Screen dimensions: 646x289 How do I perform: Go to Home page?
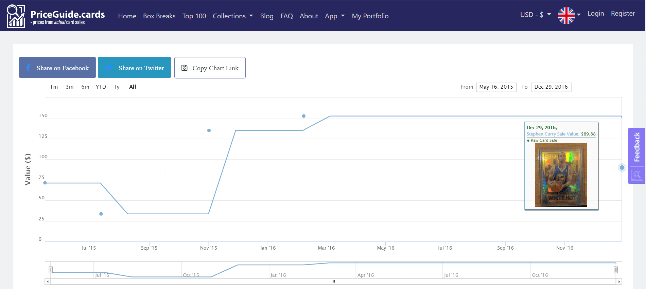tap(127, 16)
